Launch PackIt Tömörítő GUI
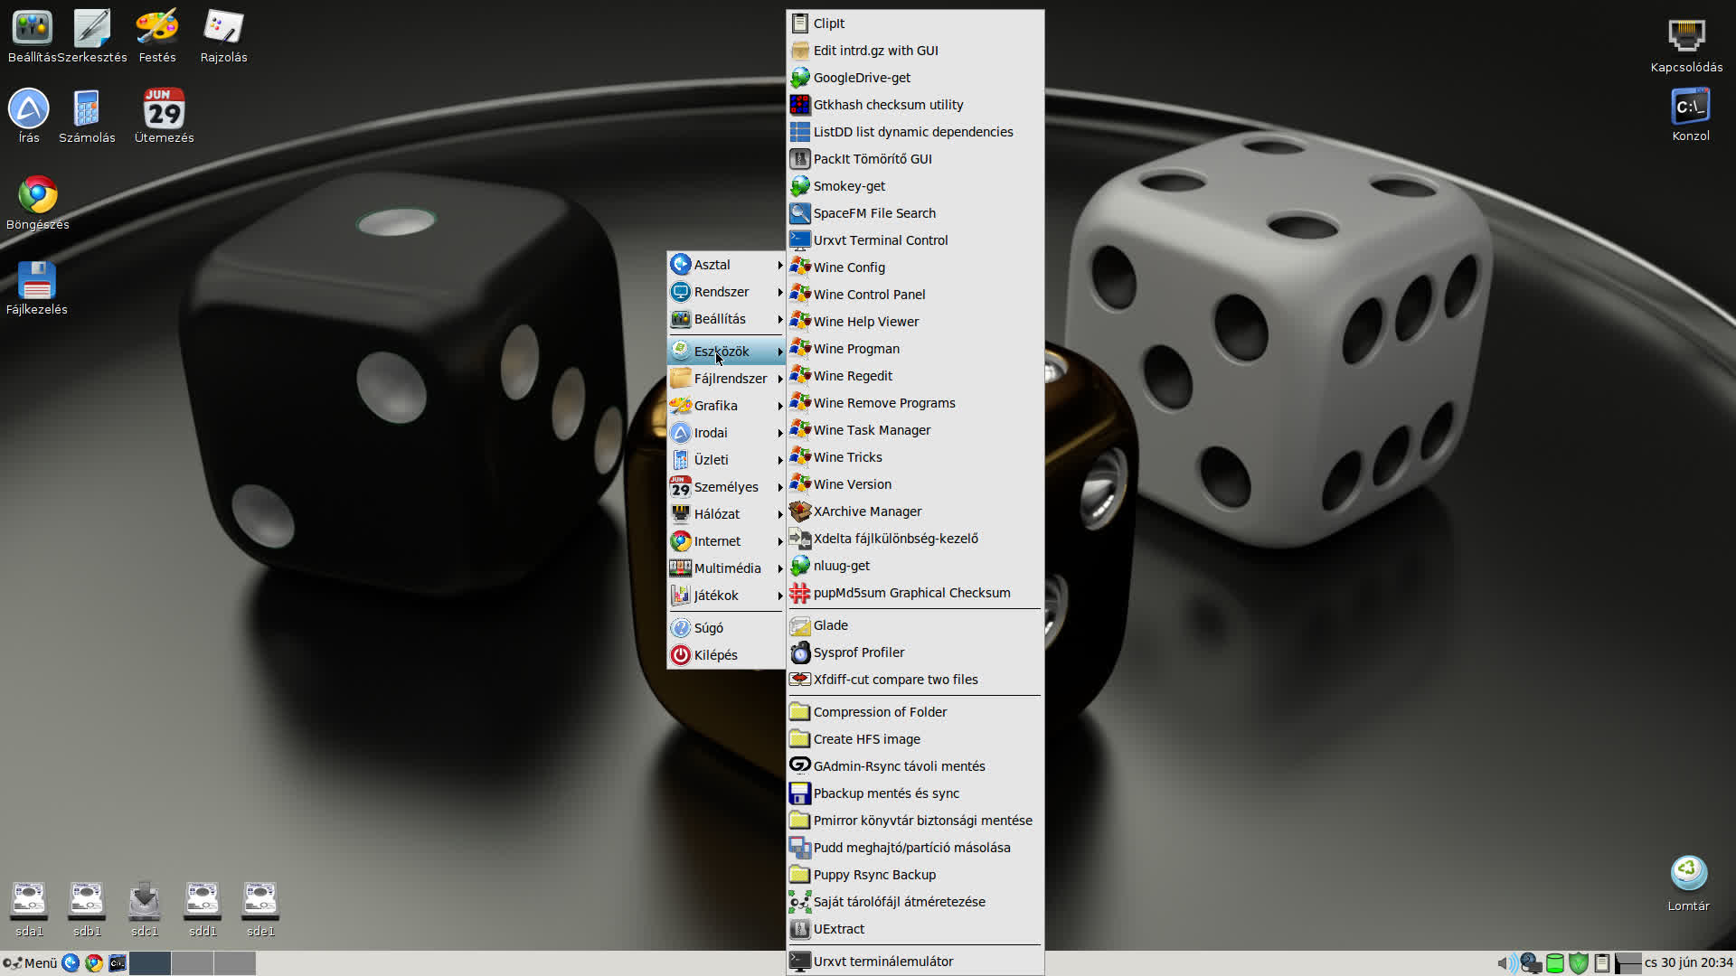Viewport: 1736px width, 976px height. (915, 159)
